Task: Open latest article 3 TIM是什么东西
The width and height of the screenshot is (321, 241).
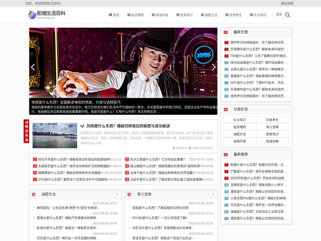Action: pos(259,56)
